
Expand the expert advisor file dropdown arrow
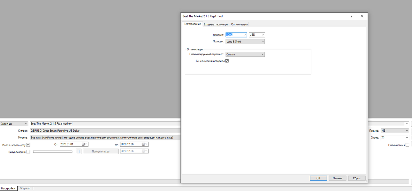[x=407, y=124]
